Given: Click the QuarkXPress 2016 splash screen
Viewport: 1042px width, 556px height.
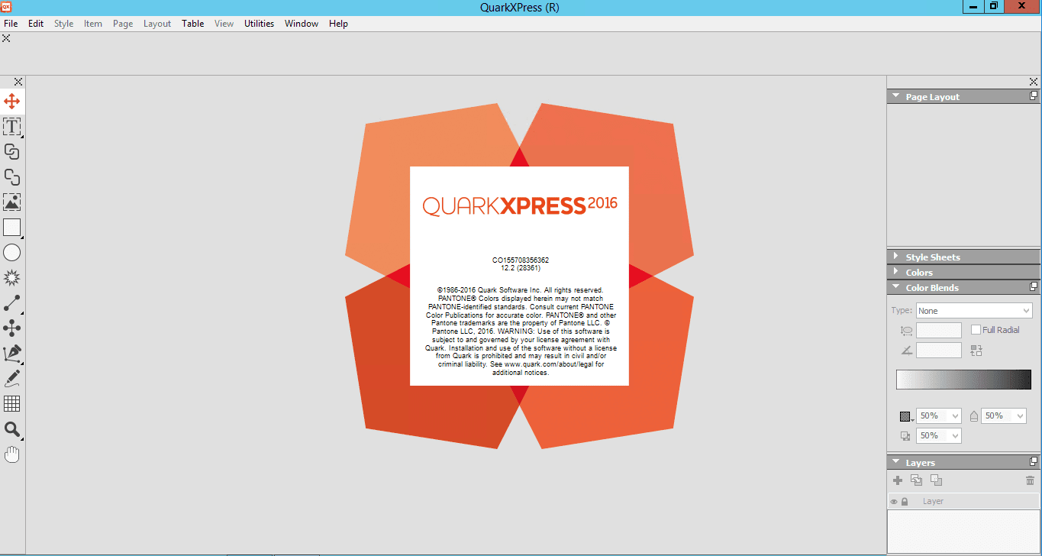Looking at the screenshot, I should point(519,276).
